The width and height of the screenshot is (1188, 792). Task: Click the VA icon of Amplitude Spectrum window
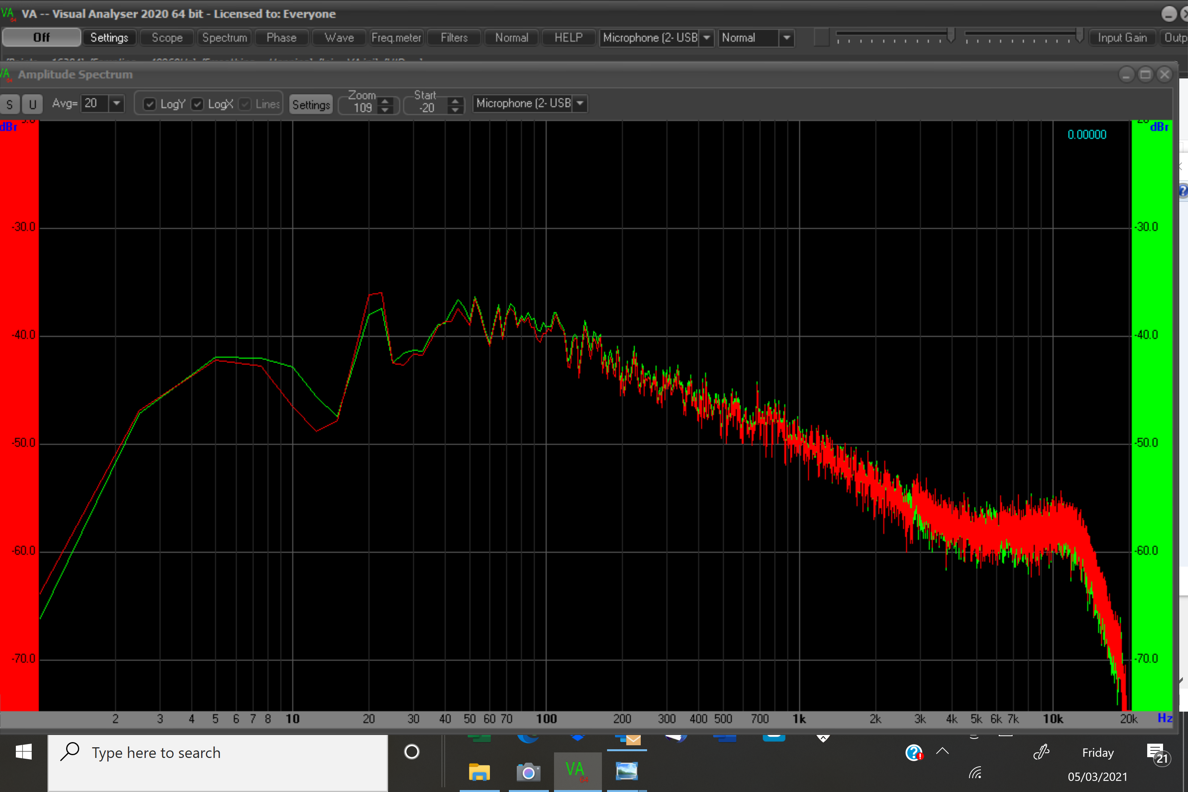pos(6,75)
